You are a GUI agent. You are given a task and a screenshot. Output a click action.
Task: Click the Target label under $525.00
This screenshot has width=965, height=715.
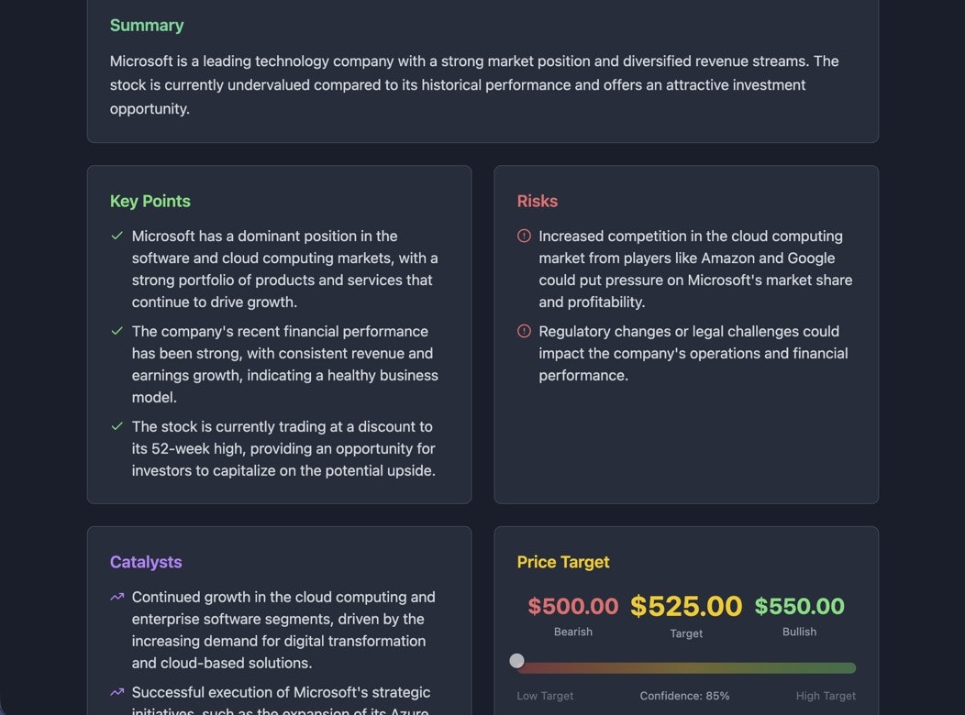pos(686,633)
